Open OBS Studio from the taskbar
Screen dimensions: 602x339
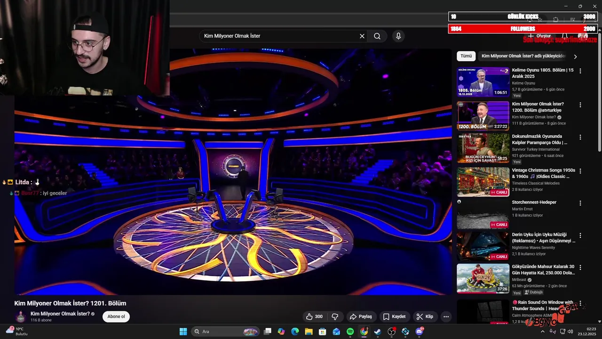click(x=392, y=331)
